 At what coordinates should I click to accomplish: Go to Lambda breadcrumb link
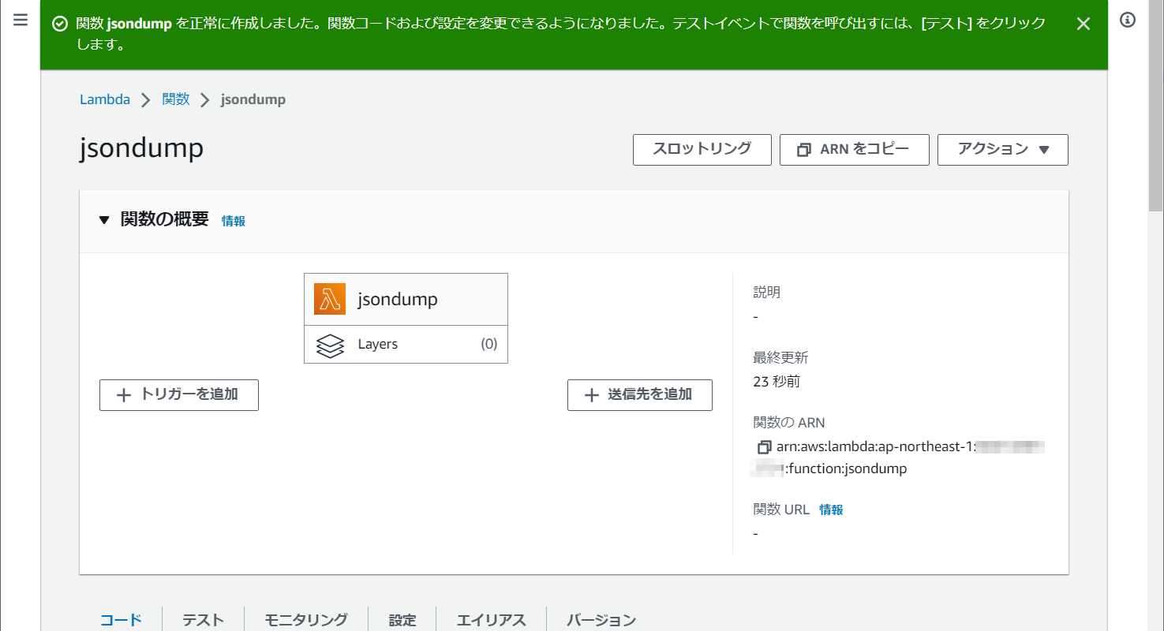tap(105, 99)
